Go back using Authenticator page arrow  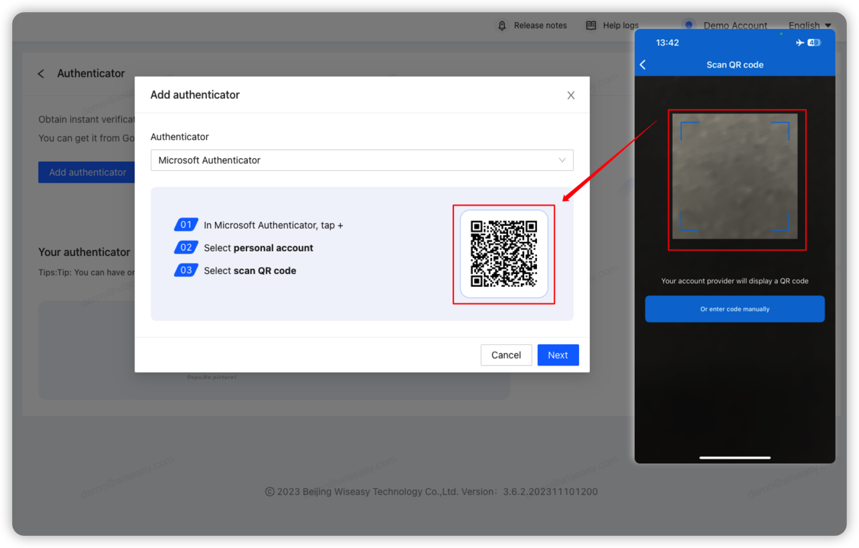[42, 74]
